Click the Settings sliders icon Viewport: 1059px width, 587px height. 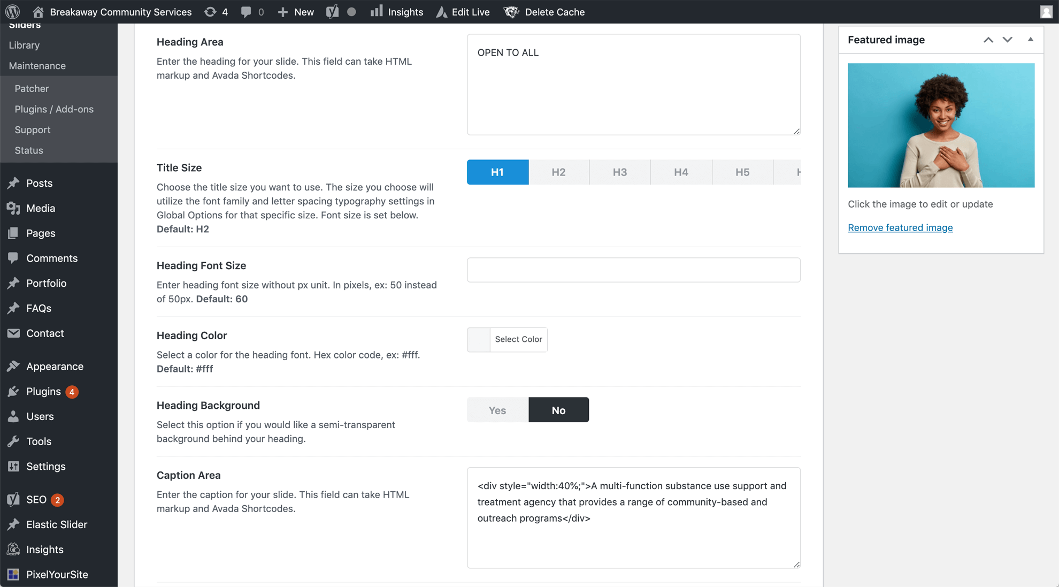pos(13,467)
